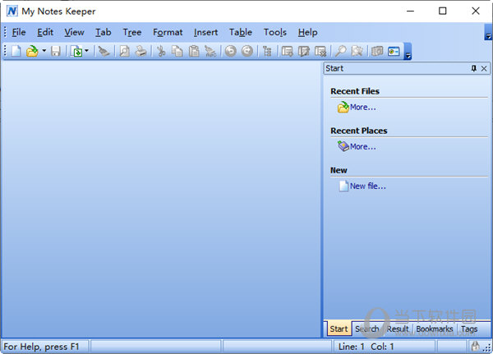Click the spell check ABC icon
The width and height of the screenshot is (493, 354).
[x=210, y=51]
